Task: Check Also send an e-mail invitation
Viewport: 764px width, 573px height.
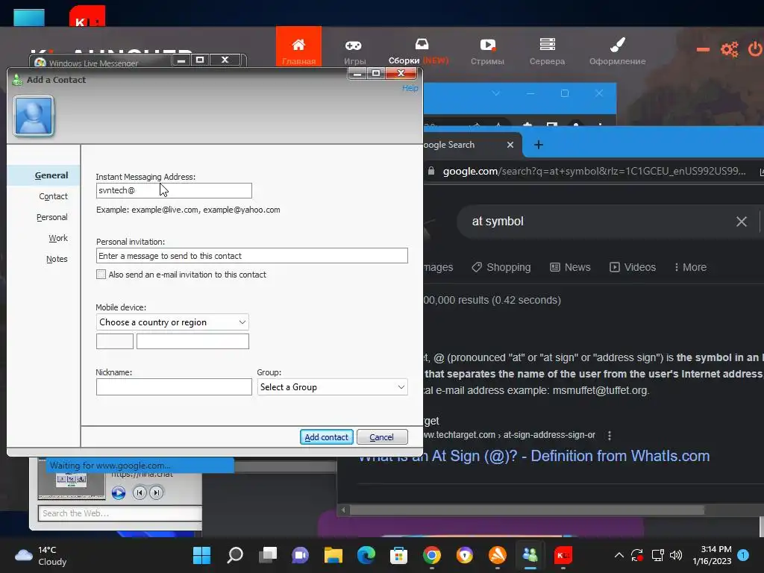Action: coord(101,275)
